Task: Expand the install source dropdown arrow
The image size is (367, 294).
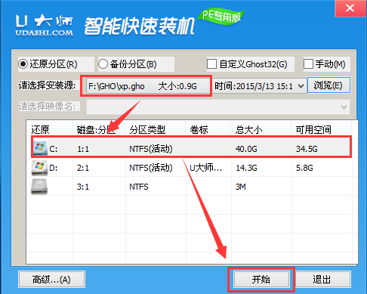Action: (x=301, y=86)
